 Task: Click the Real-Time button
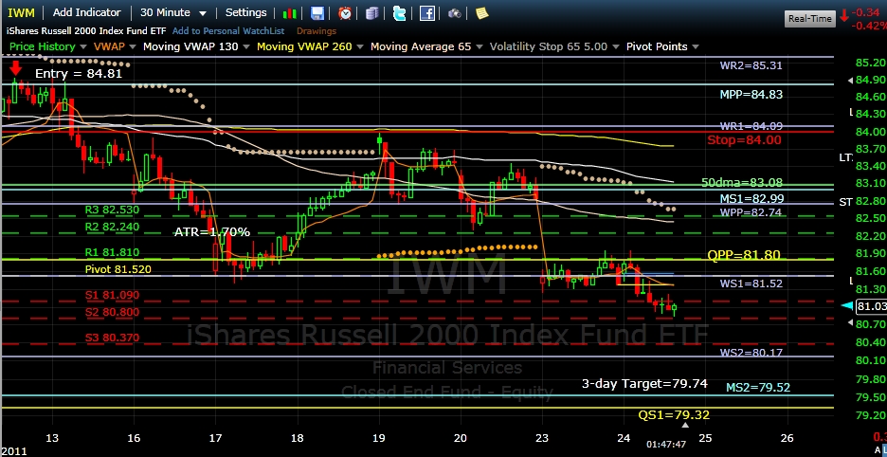pyautogui.click(x=810, y=19)
